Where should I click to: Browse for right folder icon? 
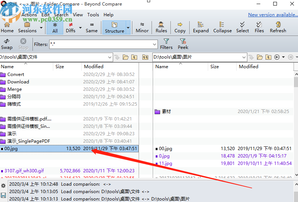tap(260, 57)
